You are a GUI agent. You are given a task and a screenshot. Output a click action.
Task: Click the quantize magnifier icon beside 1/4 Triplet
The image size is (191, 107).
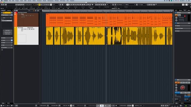point(137,5)
